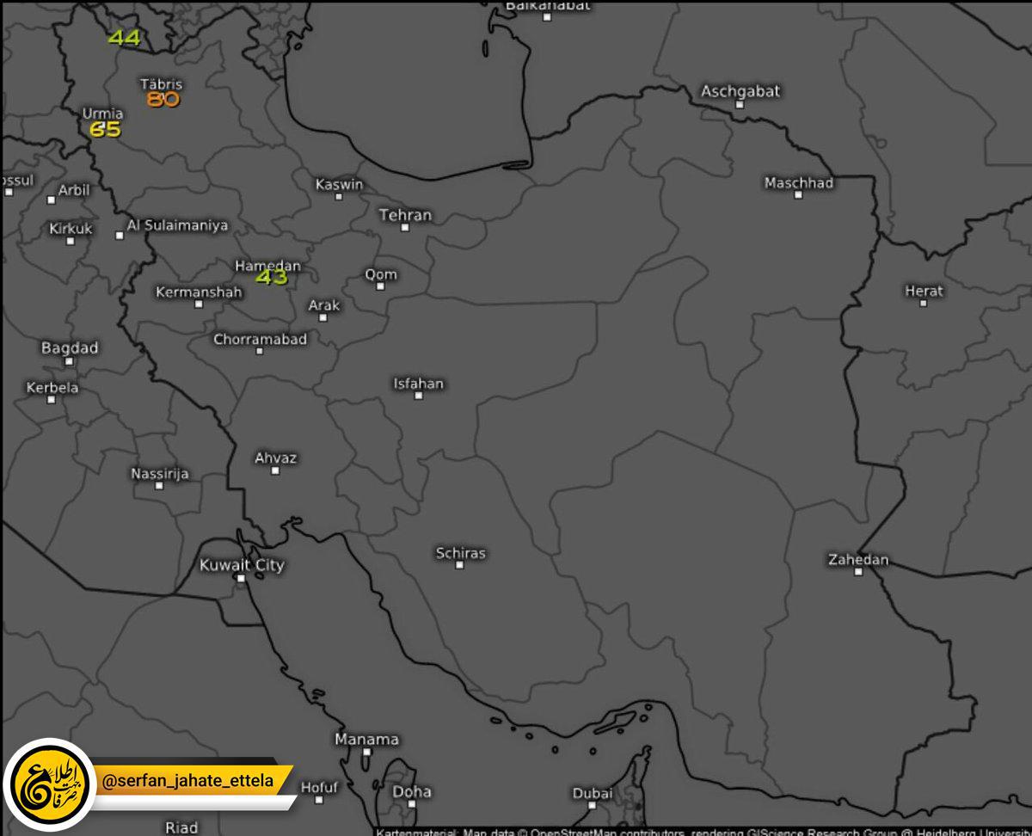Click the orange 80 value near Tabris
1032x836 pixels.
point(163,100)
